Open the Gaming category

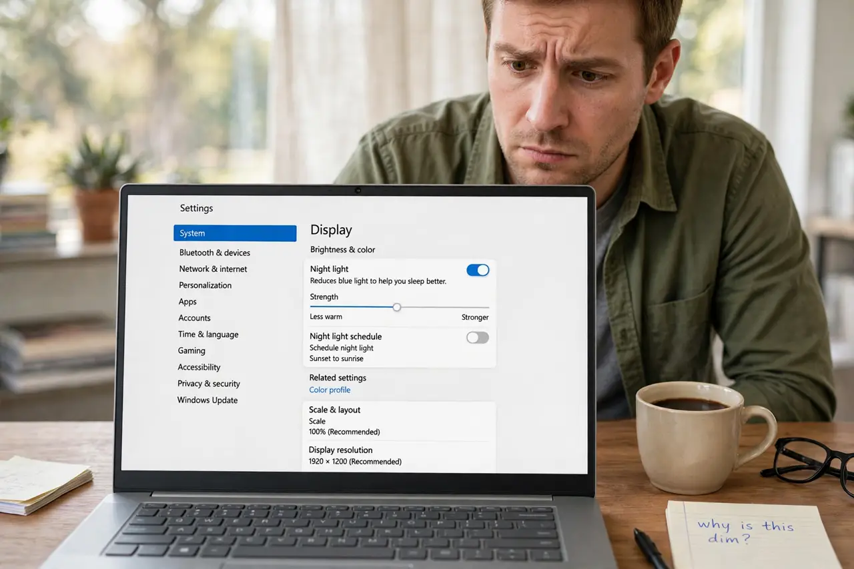[x=191, y=350]
